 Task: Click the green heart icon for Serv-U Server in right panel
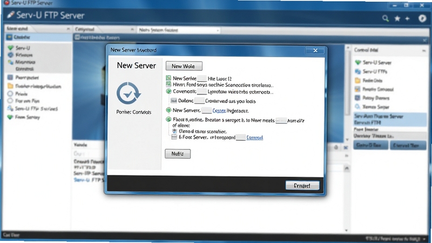click(357, 63)
